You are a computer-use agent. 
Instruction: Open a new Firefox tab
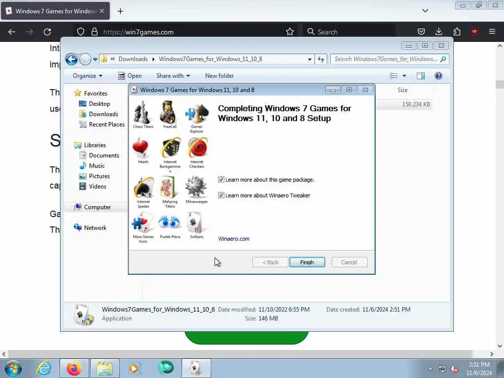[x=120, y=11]
